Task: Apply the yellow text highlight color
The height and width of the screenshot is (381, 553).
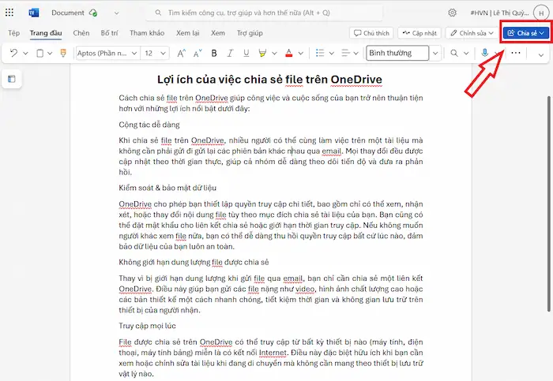Action: pos(262,53)
